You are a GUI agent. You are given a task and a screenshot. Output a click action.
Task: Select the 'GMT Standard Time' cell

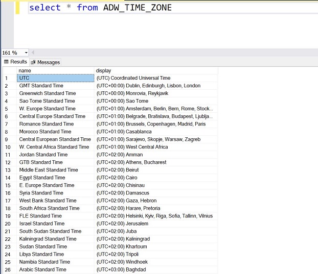pyautogui.click(x=56, y=86)
